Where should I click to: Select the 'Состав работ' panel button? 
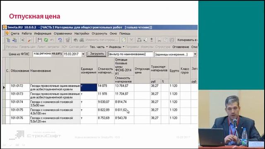(78, 47)
